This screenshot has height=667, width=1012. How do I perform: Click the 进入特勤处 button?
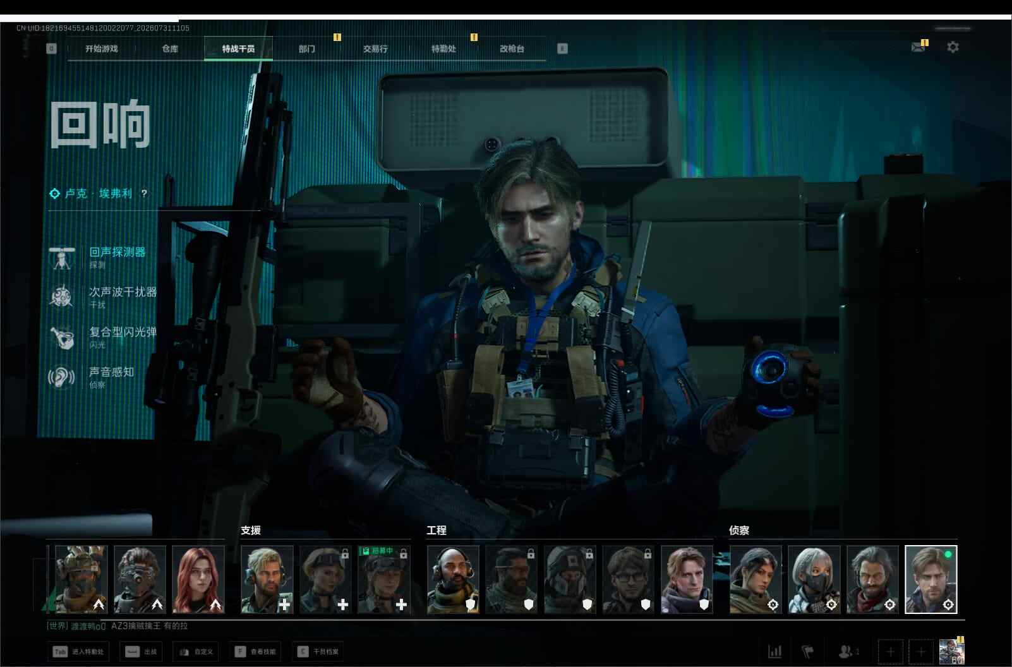click(x=80, y=651)
